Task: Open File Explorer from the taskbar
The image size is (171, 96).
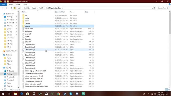Action: pos(15,94)
